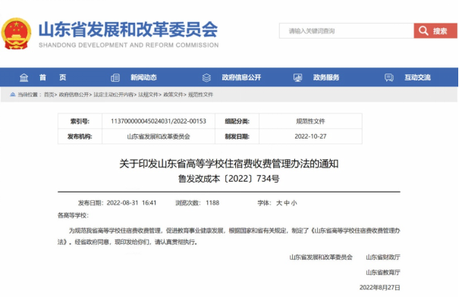Viewport: 459px width, 297px height.
Task: Click the 法定主动公开内容 breadcrumb link
Action: 114,95
